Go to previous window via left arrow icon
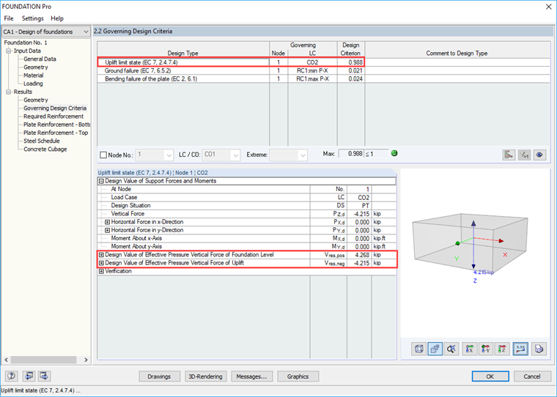This screenshot has height=397, width=557. pyautogui.click(x=29, y=376)
